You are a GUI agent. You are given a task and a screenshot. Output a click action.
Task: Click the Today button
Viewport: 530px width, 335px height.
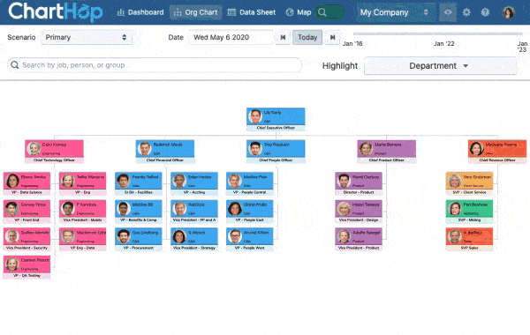pos(307,37)
